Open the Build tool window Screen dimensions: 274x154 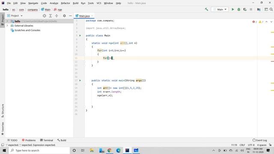tap(62, 140)
